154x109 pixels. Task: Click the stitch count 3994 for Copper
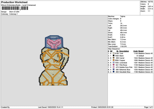117,60
